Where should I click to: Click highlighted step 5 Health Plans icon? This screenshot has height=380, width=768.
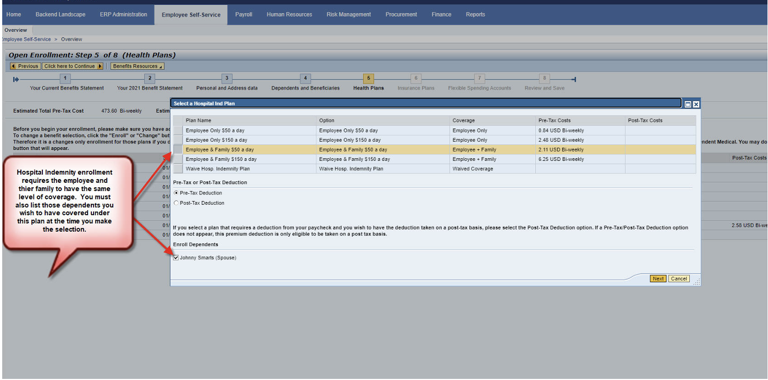[x=369, y=79]
